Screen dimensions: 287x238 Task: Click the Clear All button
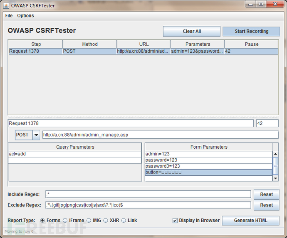tap(192, 31)
